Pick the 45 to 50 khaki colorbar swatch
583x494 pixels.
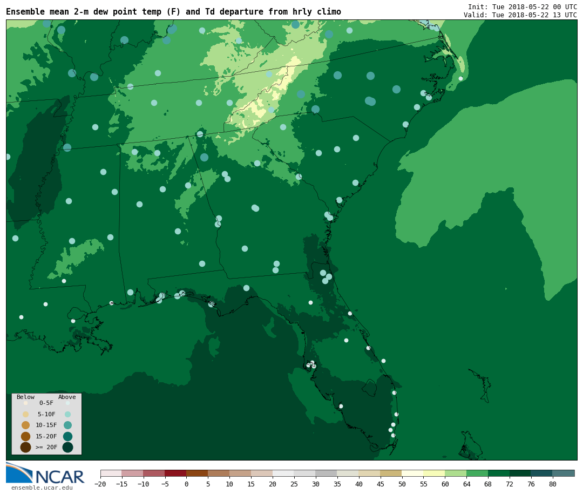point(391,473)
